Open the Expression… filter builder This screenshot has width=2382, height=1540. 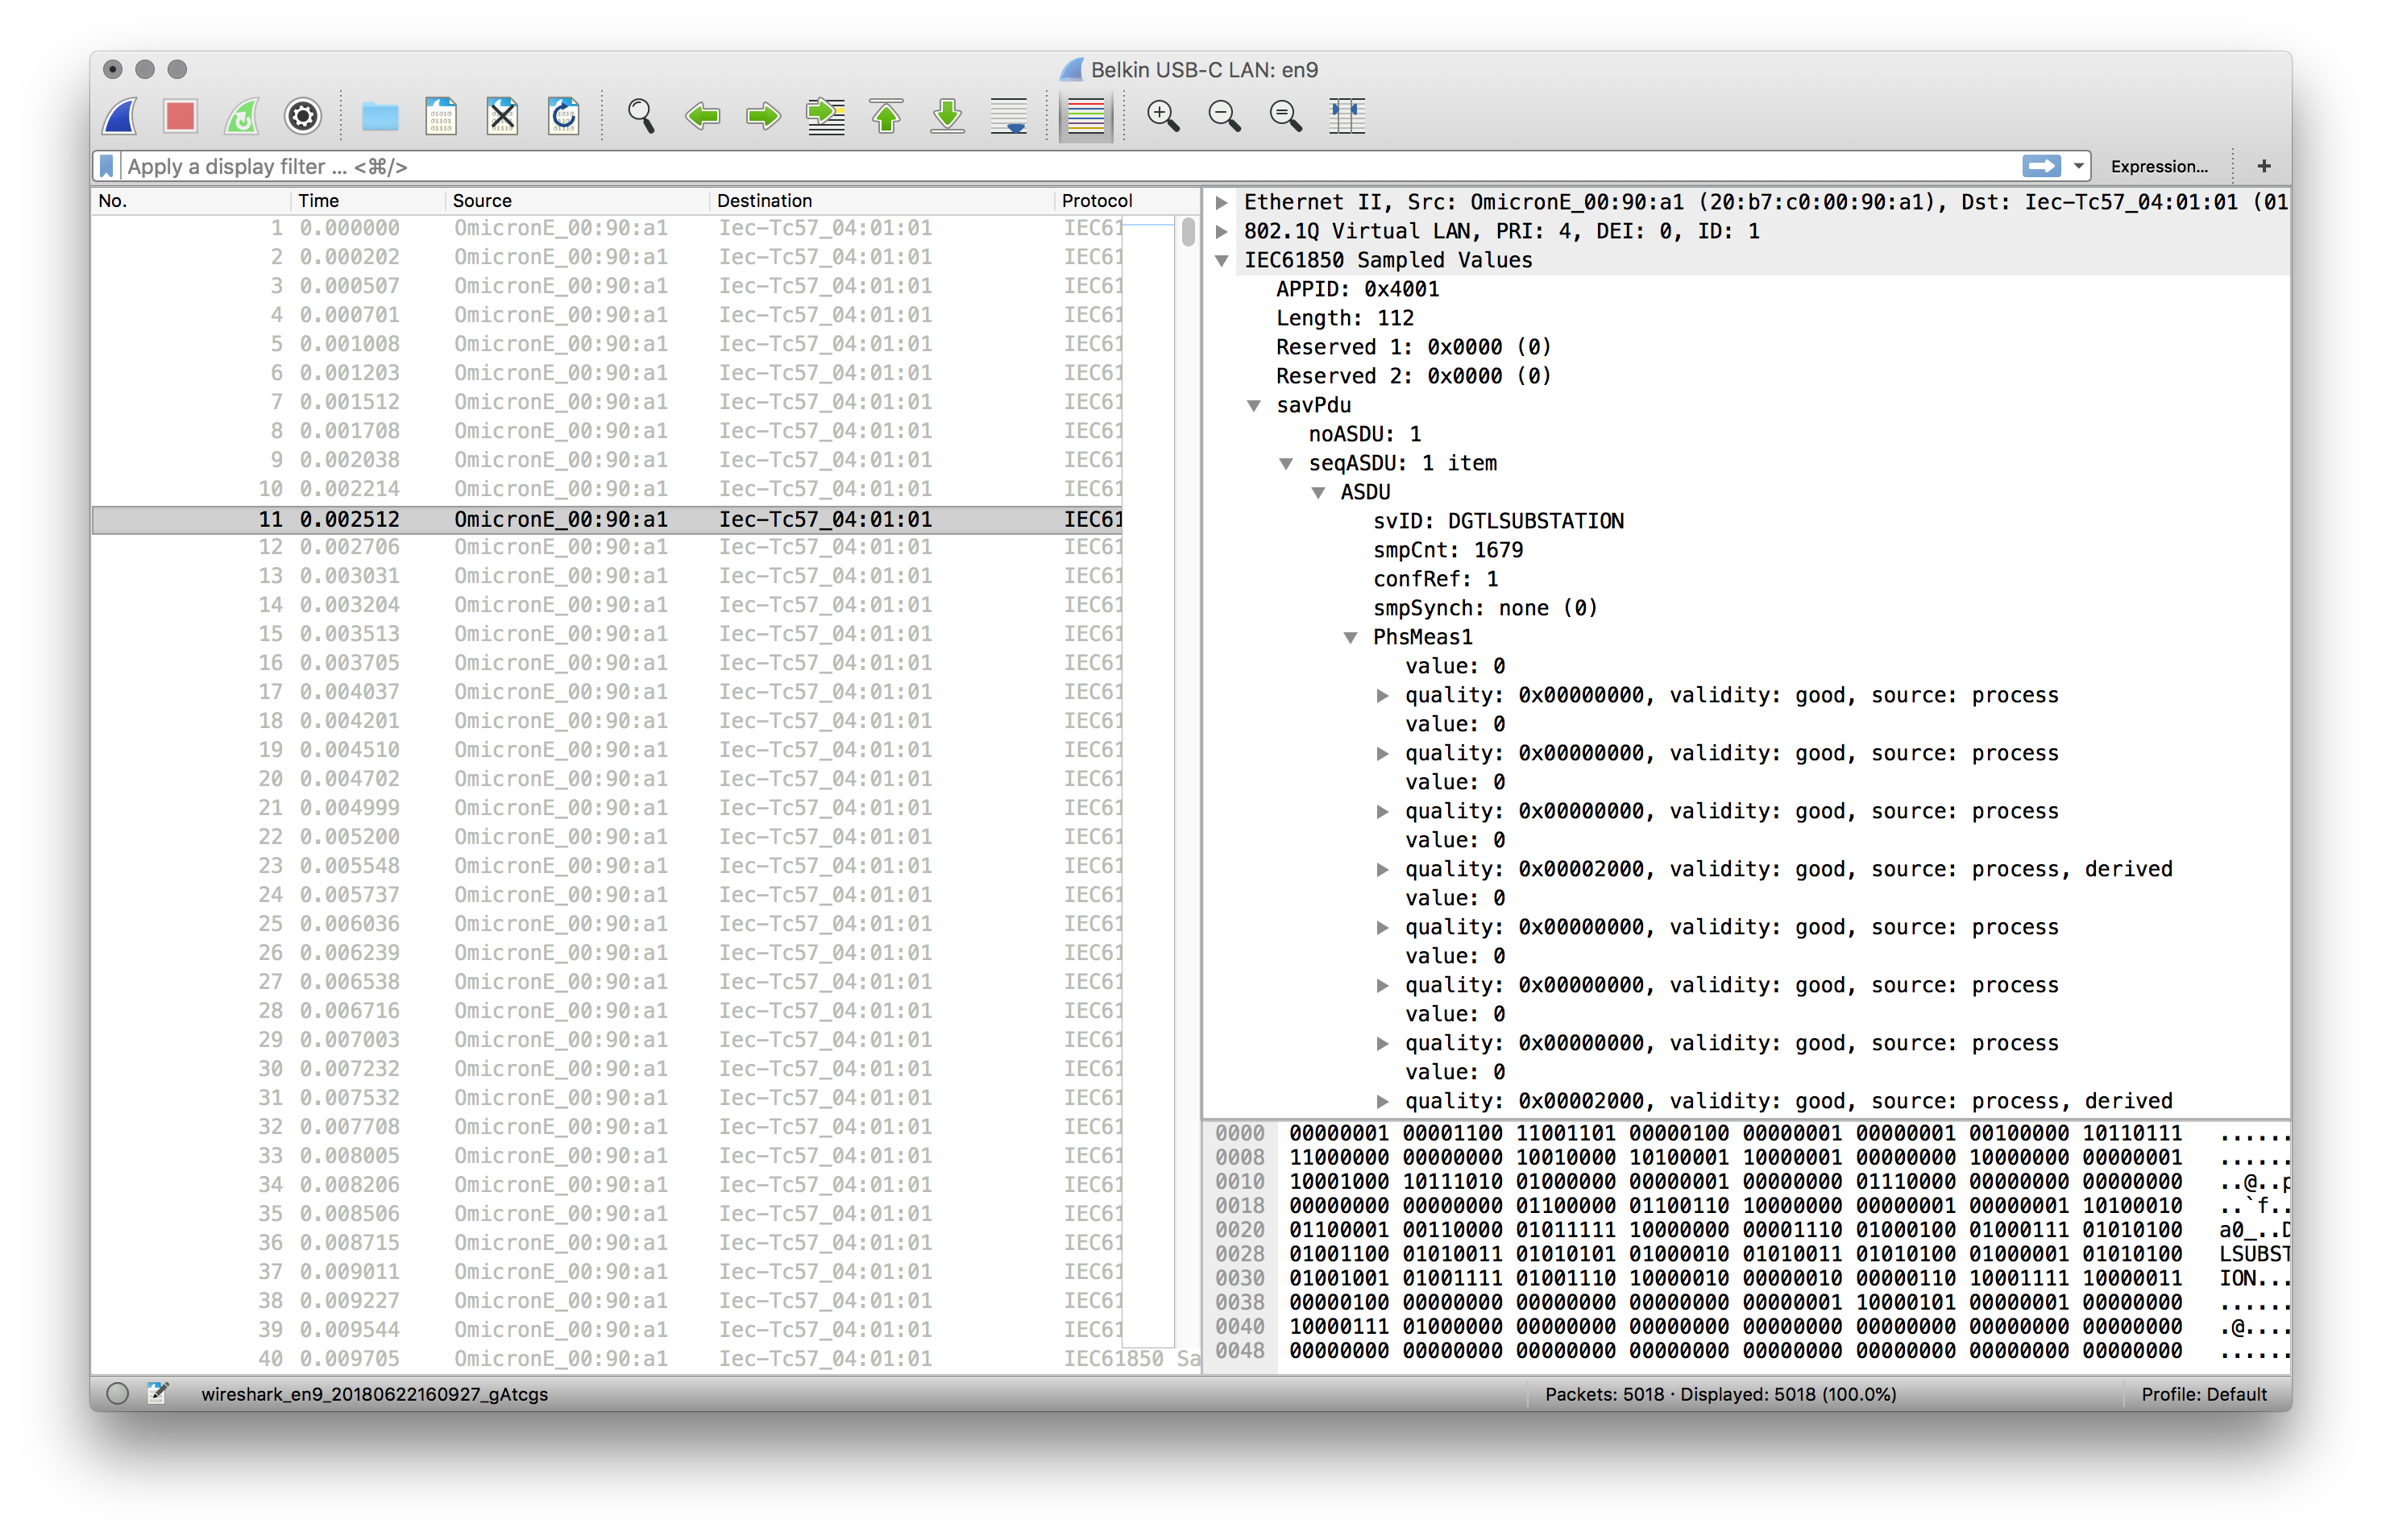[2158, 167]
